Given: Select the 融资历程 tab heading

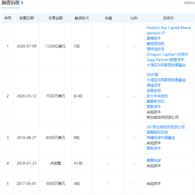Looking at the screenshot, I should [11, 3].
